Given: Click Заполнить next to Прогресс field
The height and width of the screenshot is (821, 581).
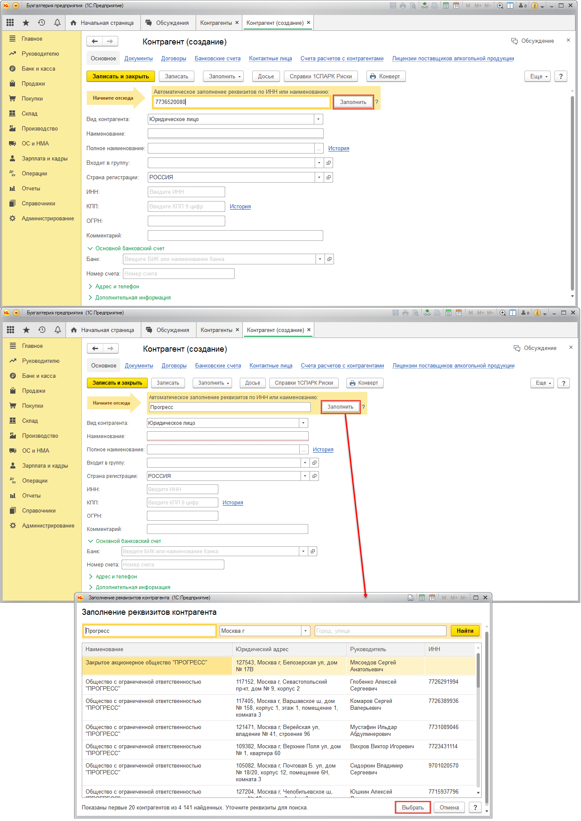Looking at the screenshot, I should [340, 407].
